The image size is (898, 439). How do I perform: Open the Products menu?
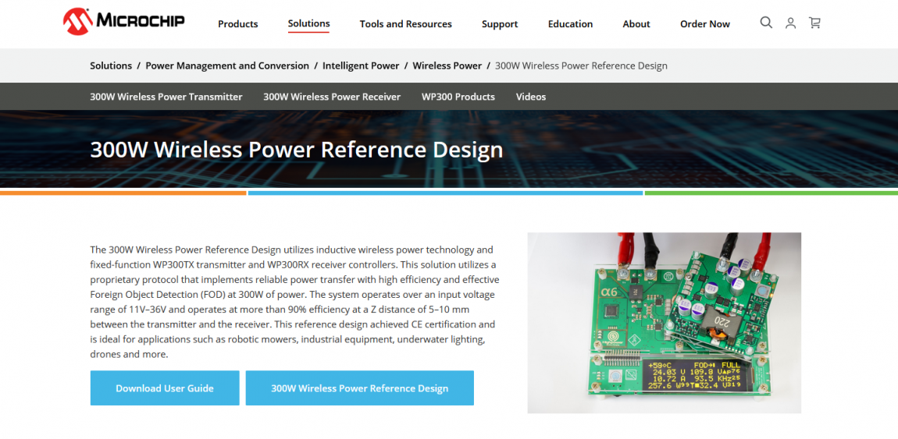[x=237, y=24]
